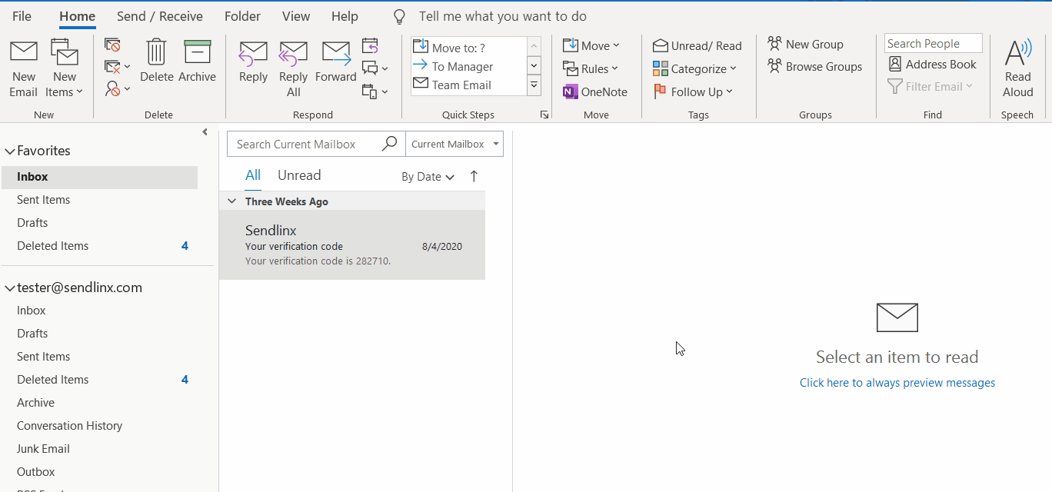1052x492 pixels.
Task: Open the File tab
Action: (x=22, y=16)
